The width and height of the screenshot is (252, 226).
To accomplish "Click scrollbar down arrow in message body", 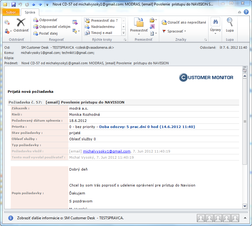I will 245,206.
